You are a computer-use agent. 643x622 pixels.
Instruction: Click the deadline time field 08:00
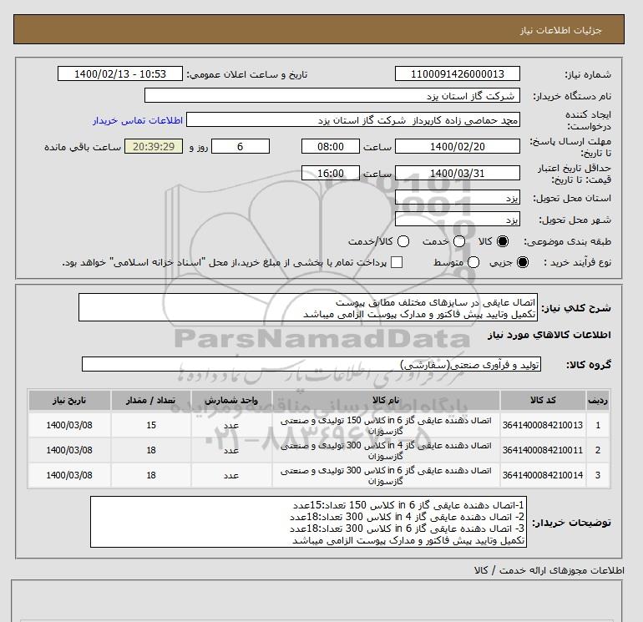click(x=331, y=146)
